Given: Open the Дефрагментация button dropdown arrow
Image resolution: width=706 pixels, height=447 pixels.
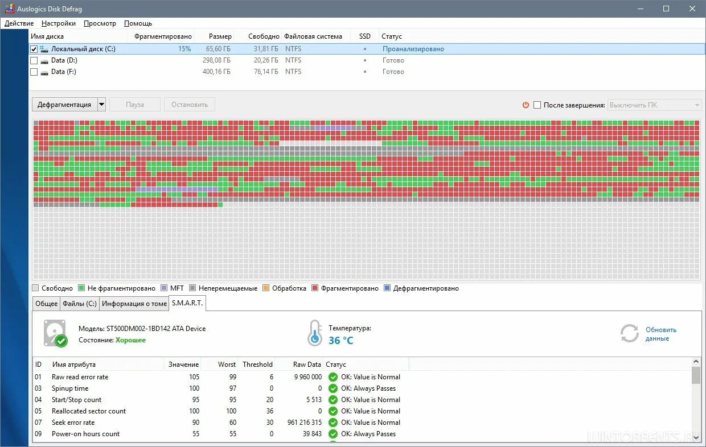Looking at the screenshot, I should pos(101,105).
